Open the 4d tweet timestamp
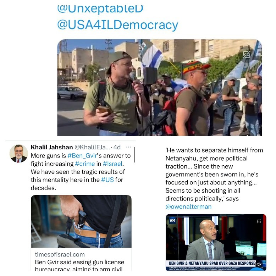 tap(117, 147)
